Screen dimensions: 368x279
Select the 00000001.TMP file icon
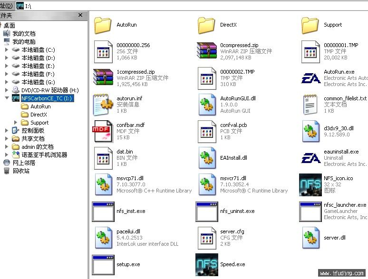[310, 52]
